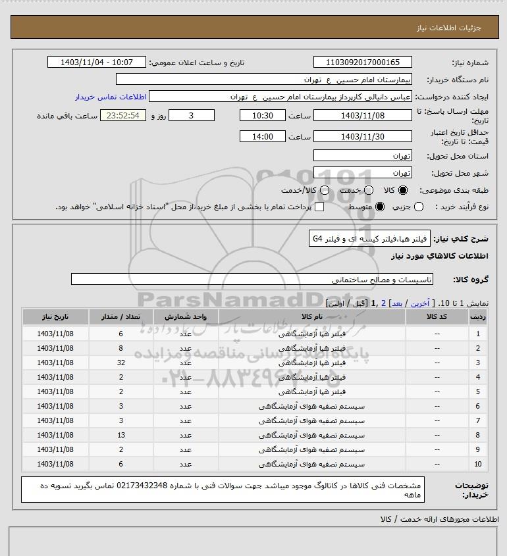Select the متوسط purchase type radio
This screenshot has height=556, width=507.
click(380, 207)
